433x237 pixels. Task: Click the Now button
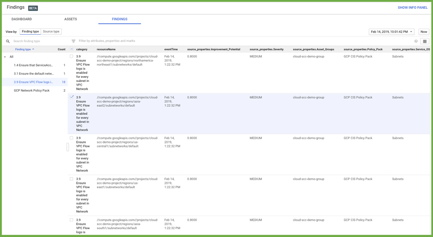coord(424,32)
